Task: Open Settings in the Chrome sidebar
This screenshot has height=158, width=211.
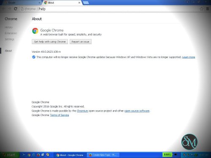Action: (x=10, y=39)
